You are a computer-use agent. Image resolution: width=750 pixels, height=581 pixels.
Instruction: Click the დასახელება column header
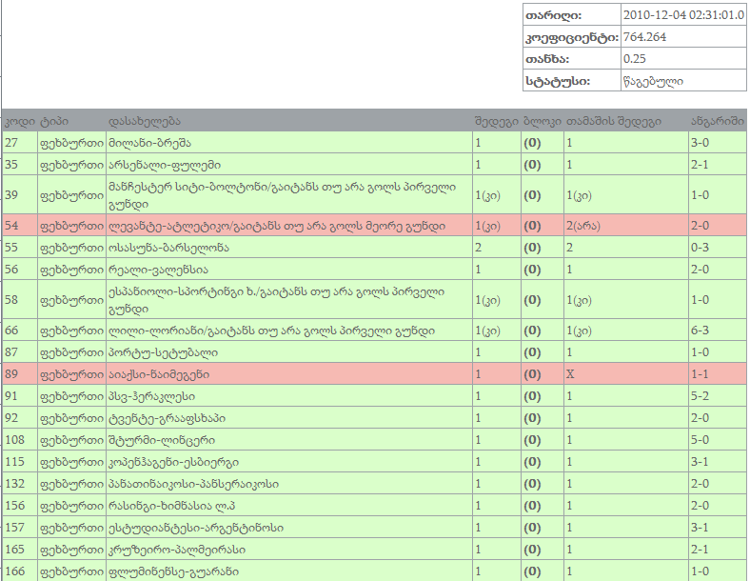coord(145,122)
